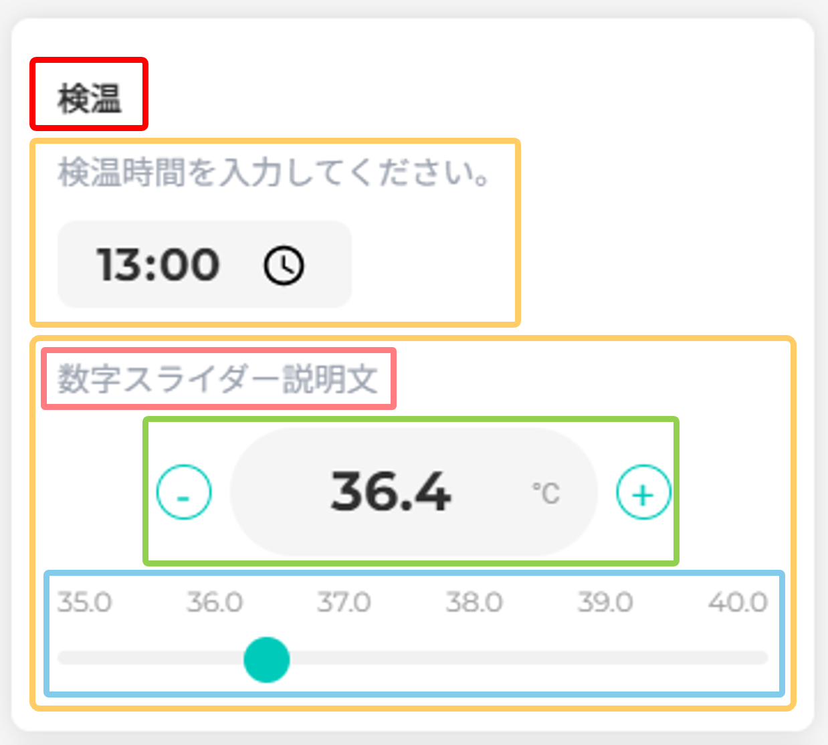828x745 pixels.
Task: Increase temperature with the plus button
Action: point(643,492)
